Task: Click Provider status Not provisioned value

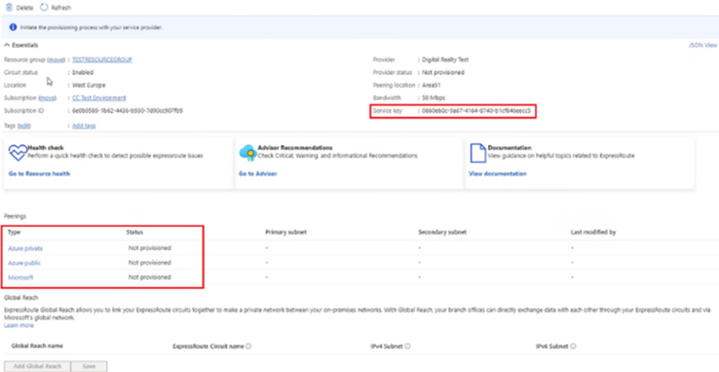Action: 443,72
